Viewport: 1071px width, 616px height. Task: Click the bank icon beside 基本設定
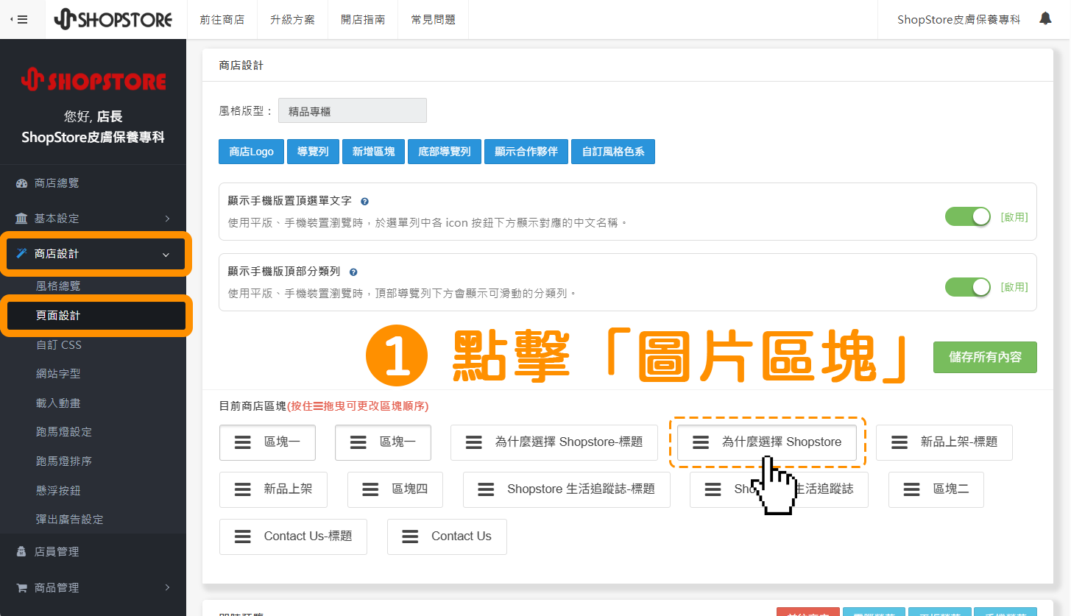point(21,219)
